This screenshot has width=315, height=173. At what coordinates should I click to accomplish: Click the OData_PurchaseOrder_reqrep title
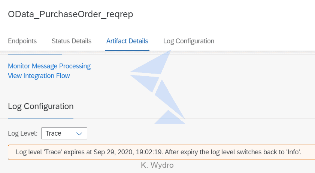(x=70, y=14)
